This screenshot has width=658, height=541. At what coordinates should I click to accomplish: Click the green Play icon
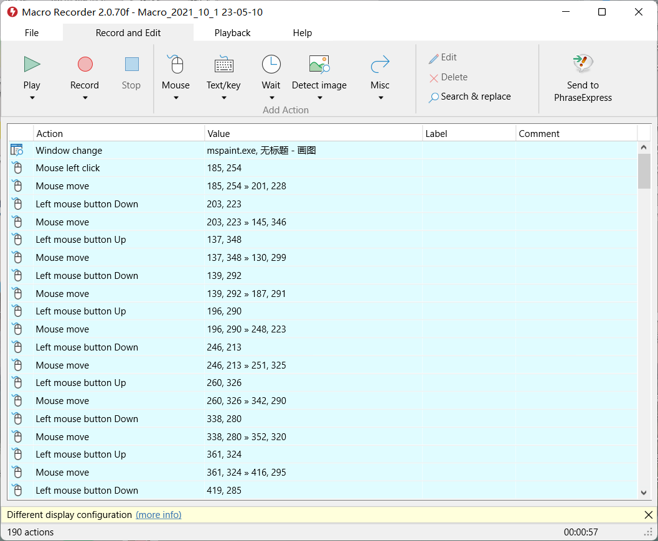32,64
